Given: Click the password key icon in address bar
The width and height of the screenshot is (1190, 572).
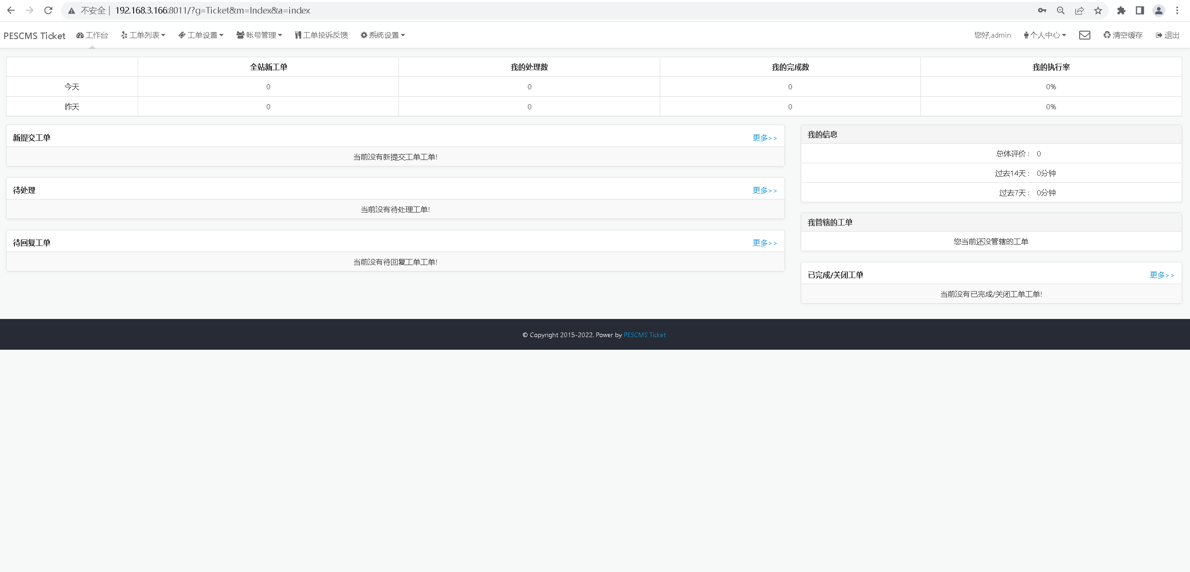Looking at the screenshot, I should [1042, 10].
